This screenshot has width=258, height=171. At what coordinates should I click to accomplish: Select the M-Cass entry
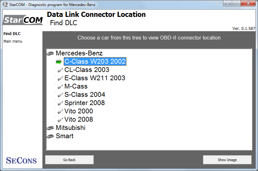(x=76, y=86)
